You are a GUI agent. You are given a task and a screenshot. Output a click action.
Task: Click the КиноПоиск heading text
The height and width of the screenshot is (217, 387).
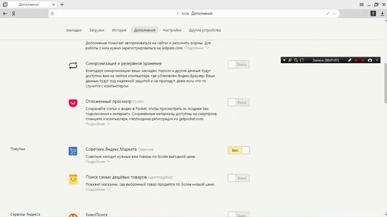pos(97,215)
